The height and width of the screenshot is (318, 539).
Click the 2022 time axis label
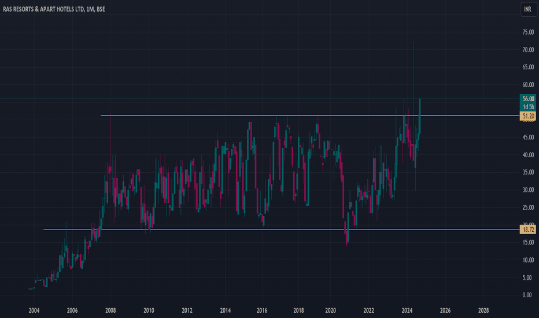[368, 310]
